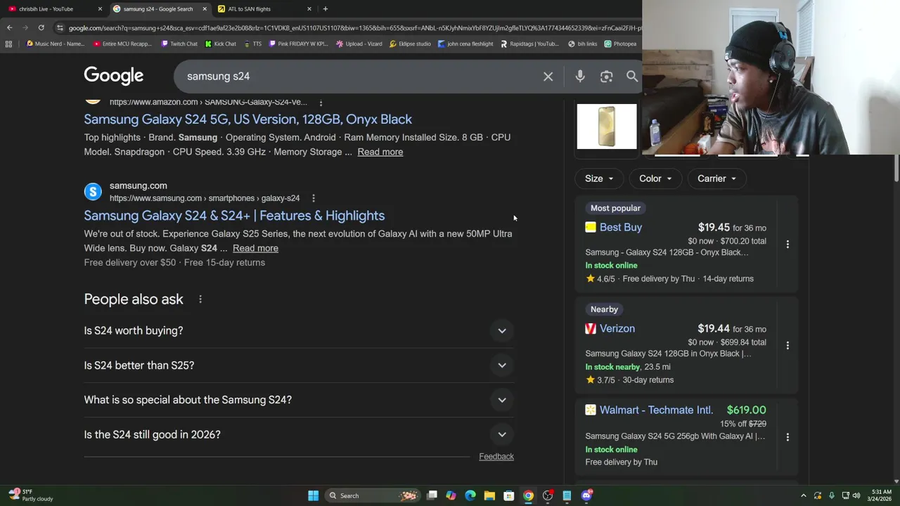Show hidden system tray icons

(804, 495)
